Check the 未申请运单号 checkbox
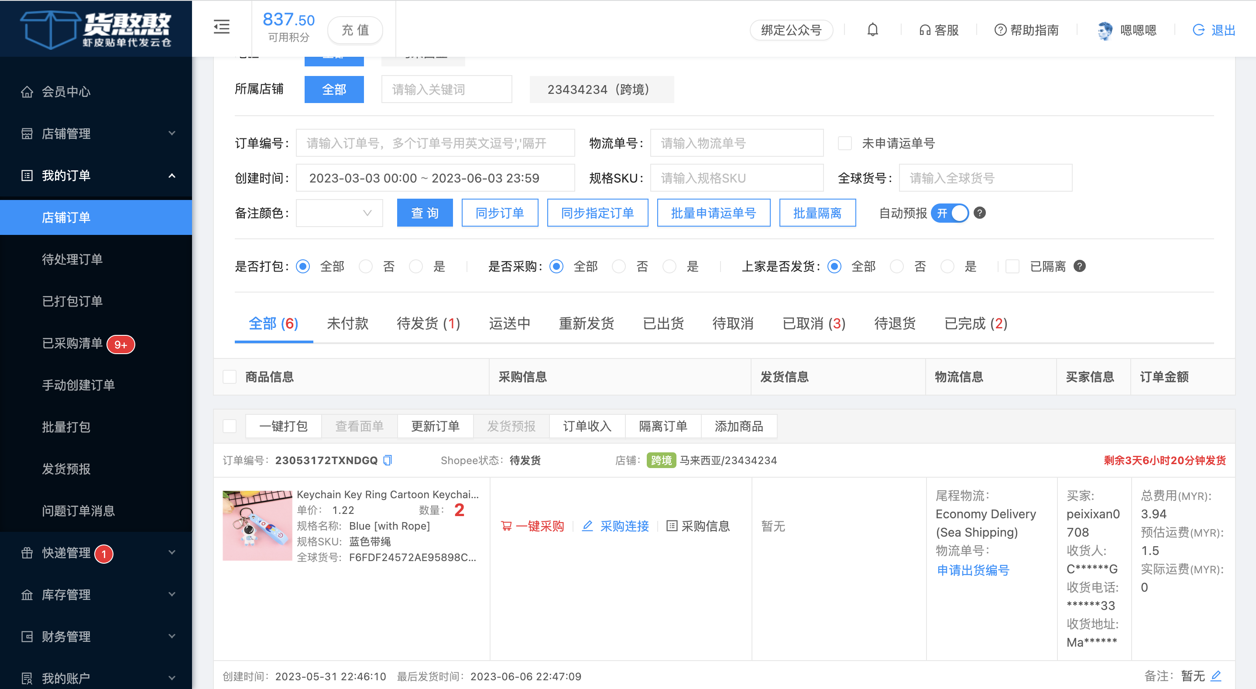 844,144
